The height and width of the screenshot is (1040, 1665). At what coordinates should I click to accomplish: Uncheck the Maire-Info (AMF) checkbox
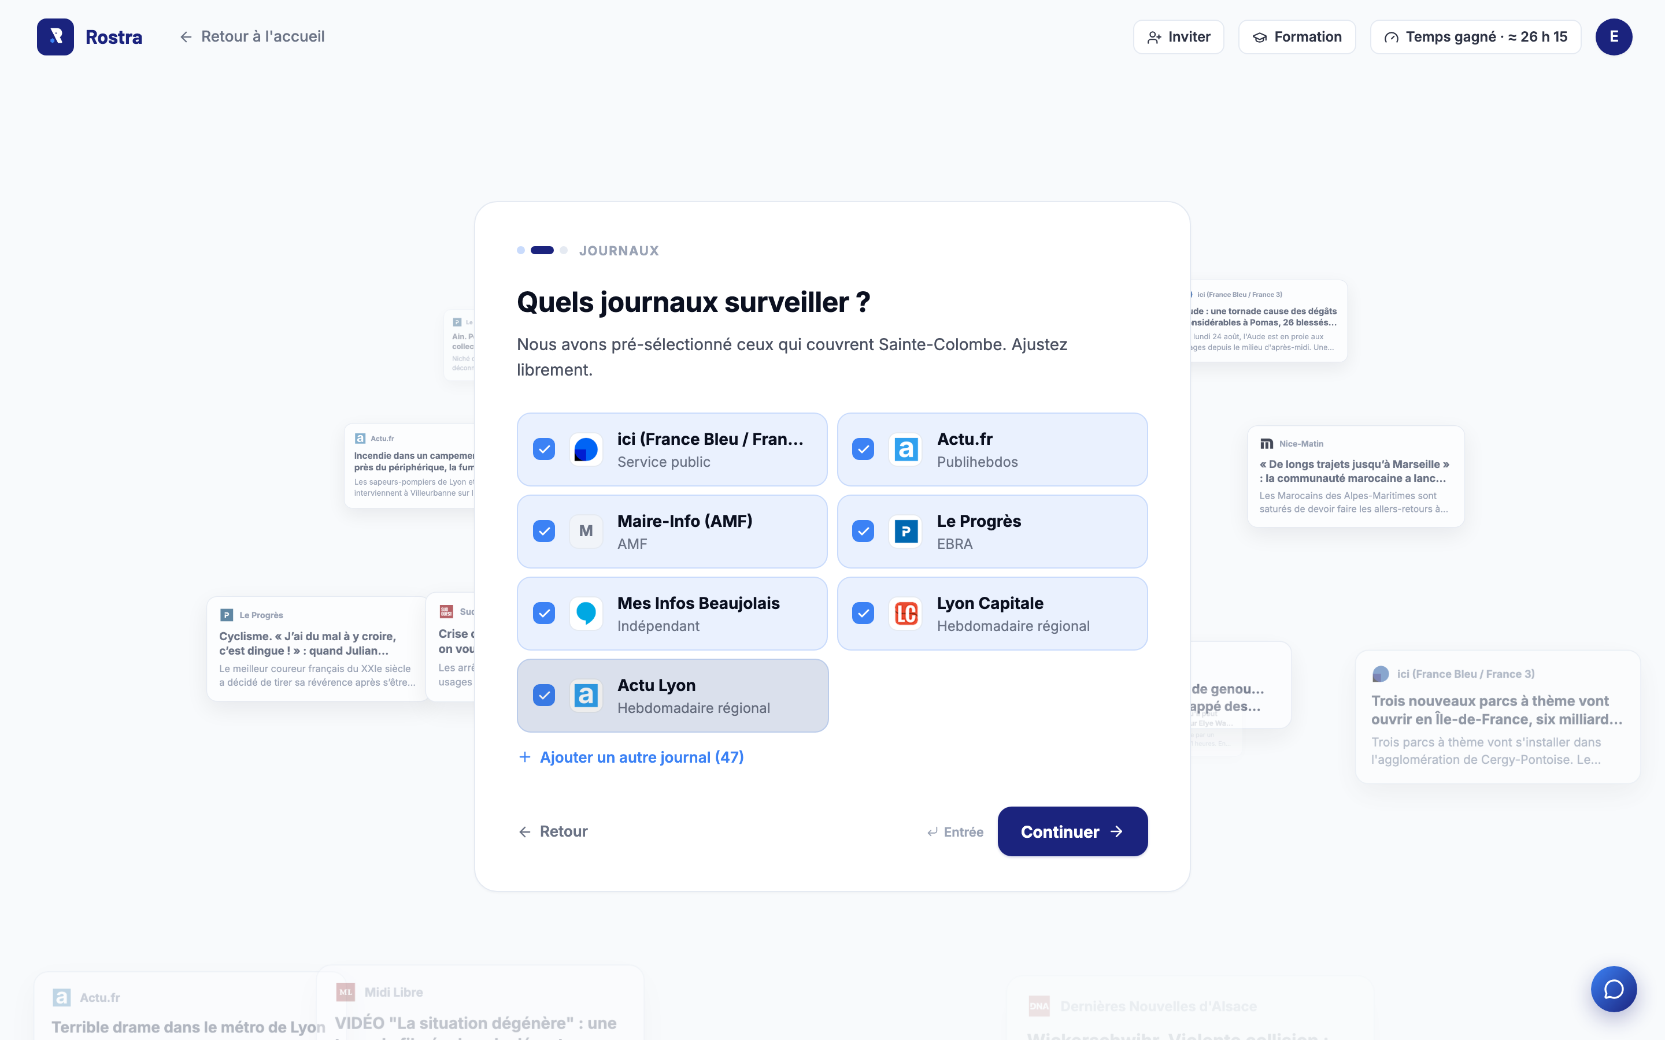point(544,532)
